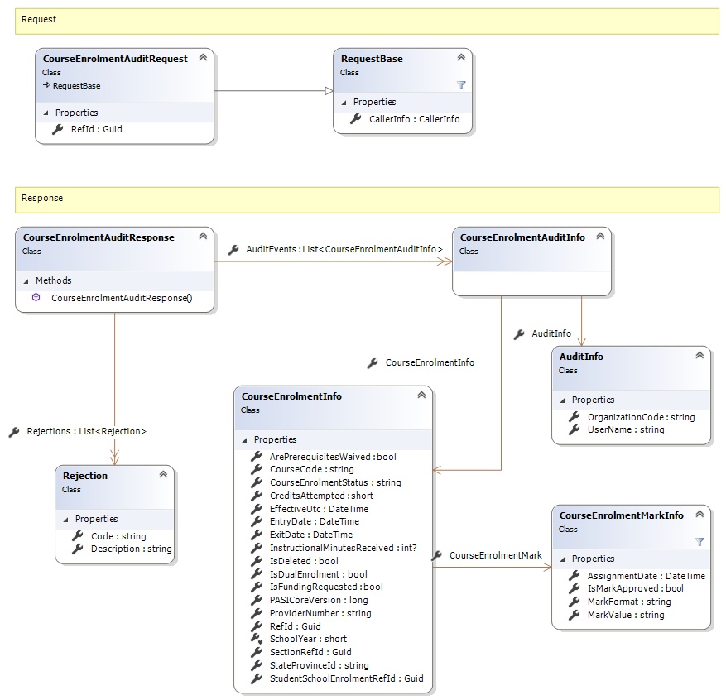Viewport: 726px width, 700px height.
Task: Click the wrench icon beside Rejections association
Action: 14,432
